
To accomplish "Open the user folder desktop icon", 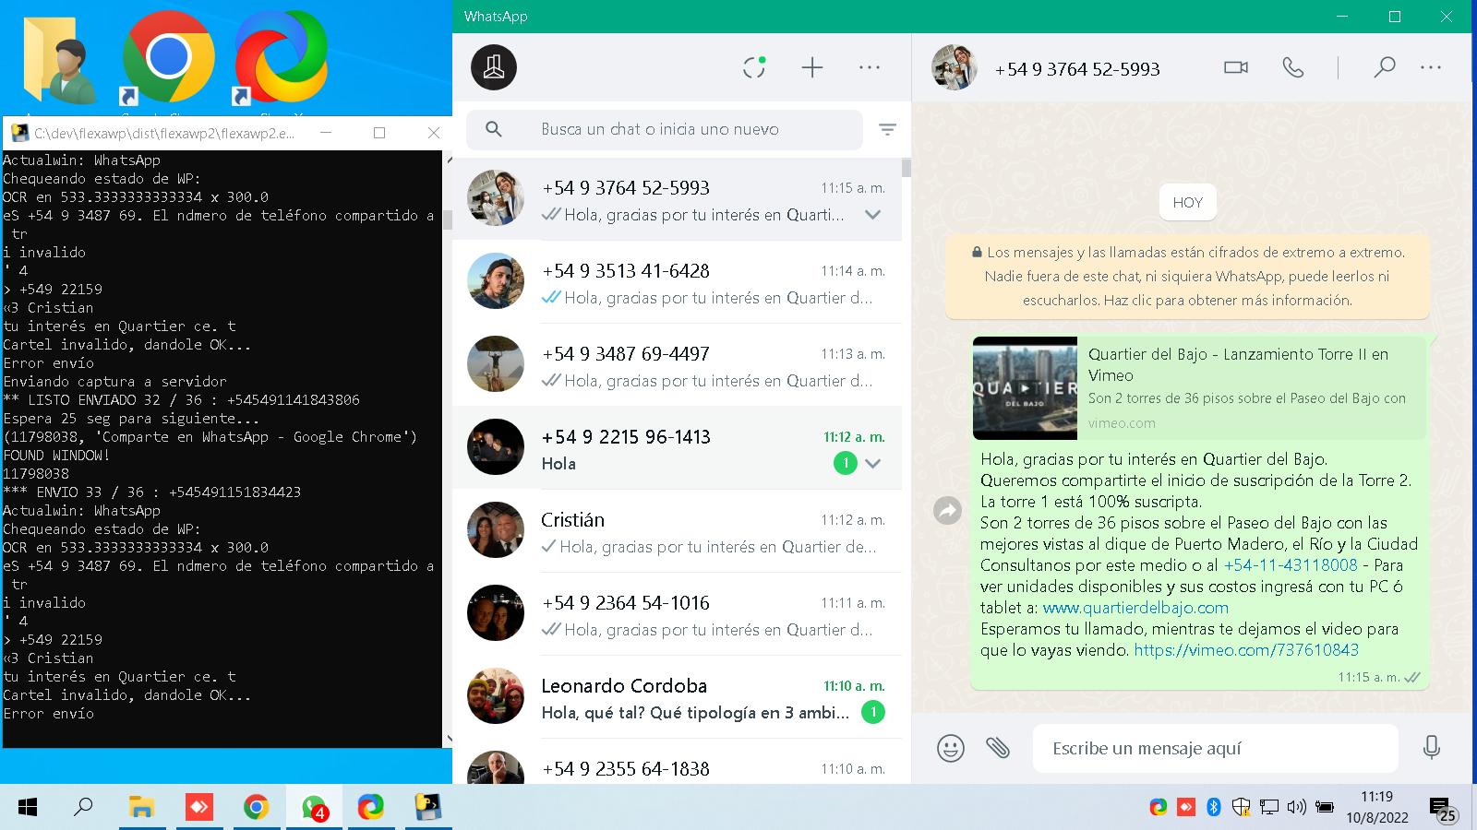I will coord(60,60).
